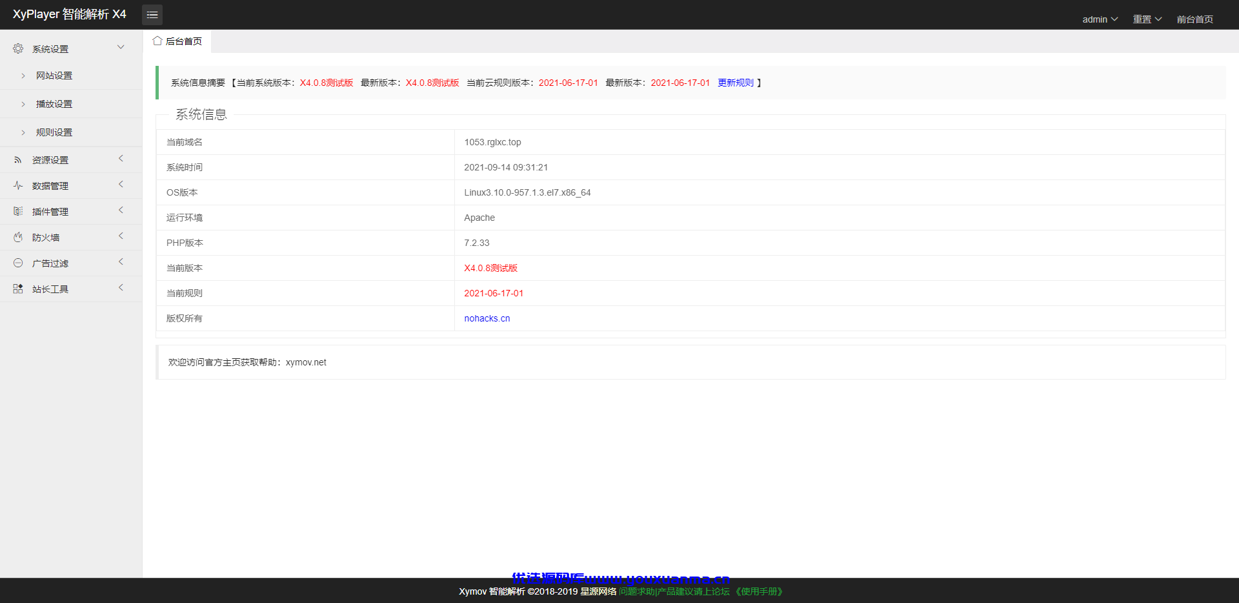Expand the 插件管理 menu arrow

click(121, 210)
